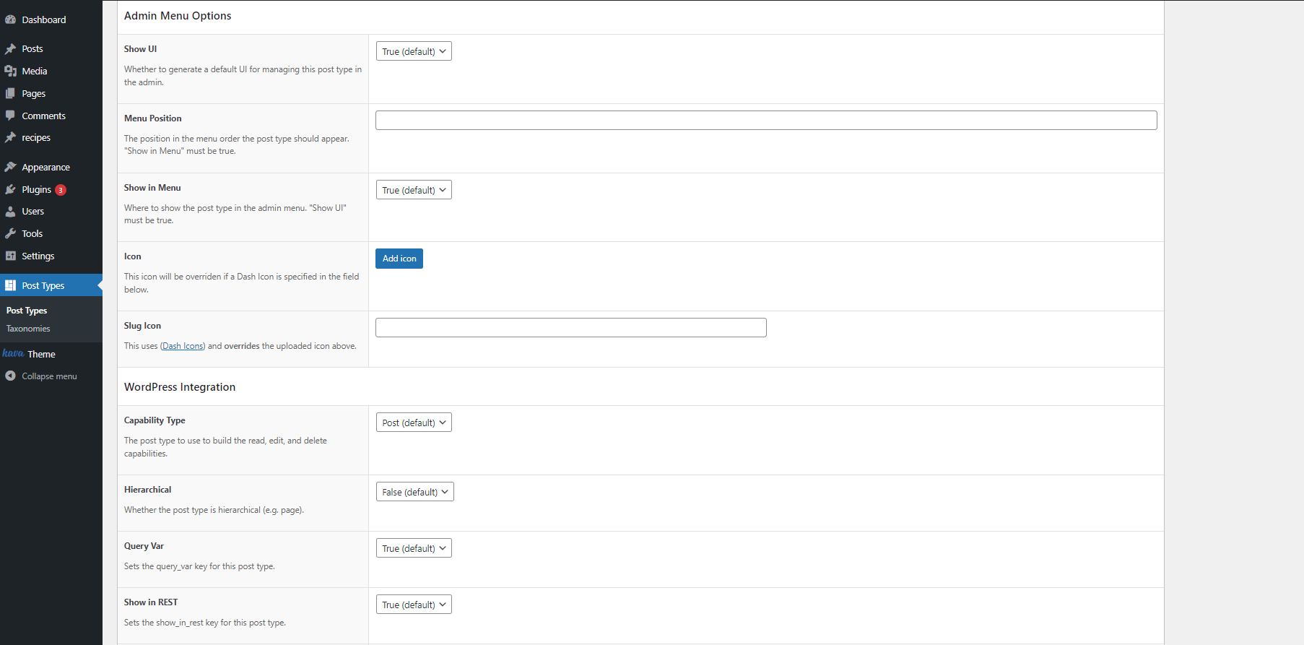1304x645 pixels.
Task: Click the Plugins update count badge
Action: (61, 190)
